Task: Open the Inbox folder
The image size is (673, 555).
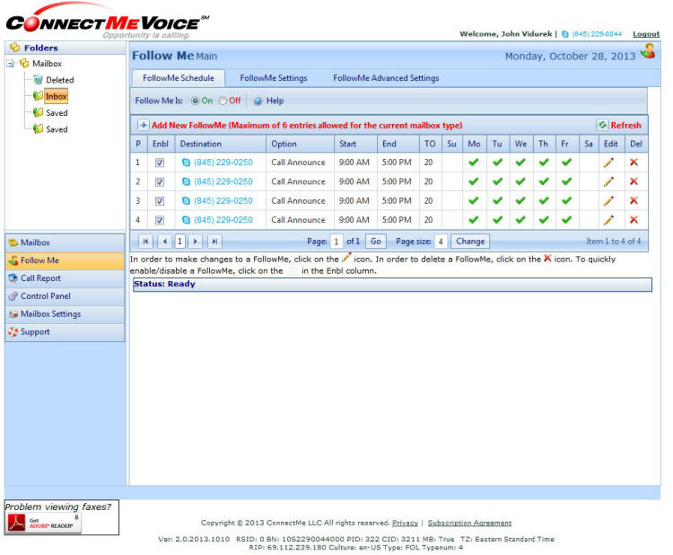Action: tap(56, 96)
